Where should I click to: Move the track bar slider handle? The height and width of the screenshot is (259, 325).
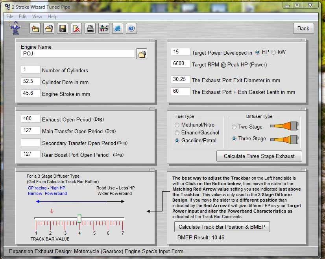click(x=79, y=218)
